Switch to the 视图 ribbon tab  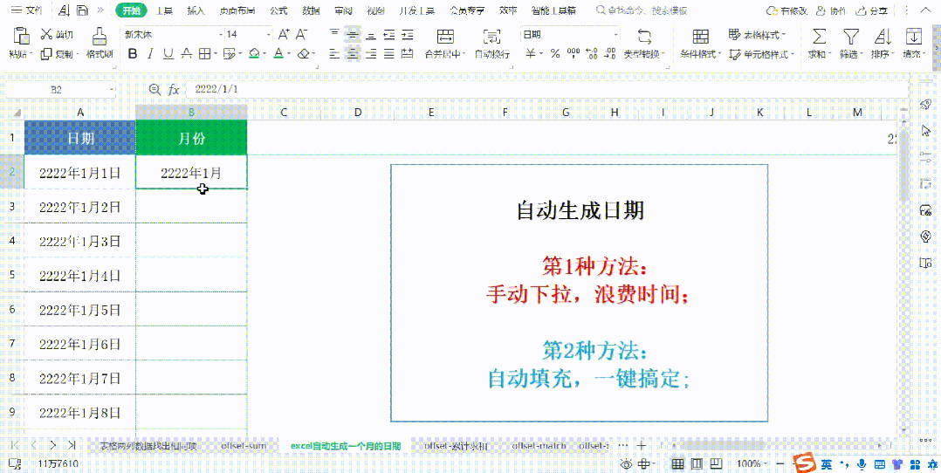(x=375, y=10)
